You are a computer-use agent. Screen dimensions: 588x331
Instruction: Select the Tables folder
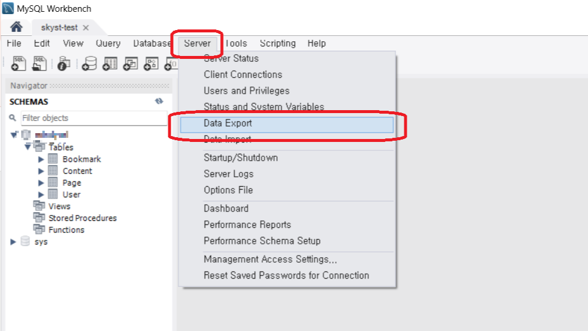pos(61,147)
